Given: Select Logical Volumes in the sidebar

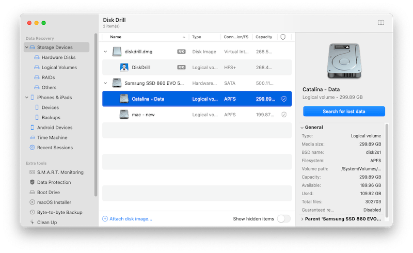Looking at the screenshot, I should pyautogui.click(x=59, y=68).
